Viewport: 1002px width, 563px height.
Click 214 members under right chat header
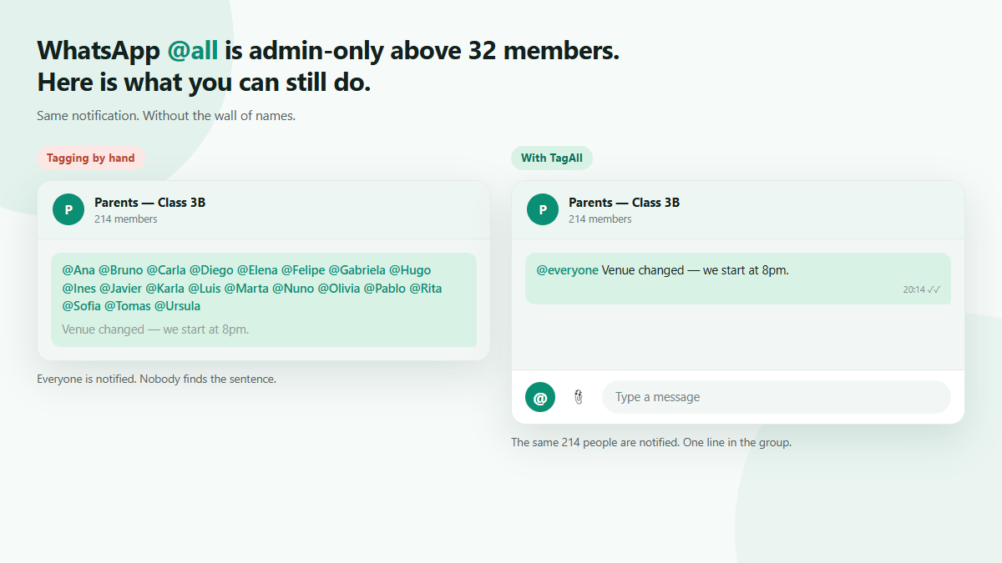tap(600, 219)
